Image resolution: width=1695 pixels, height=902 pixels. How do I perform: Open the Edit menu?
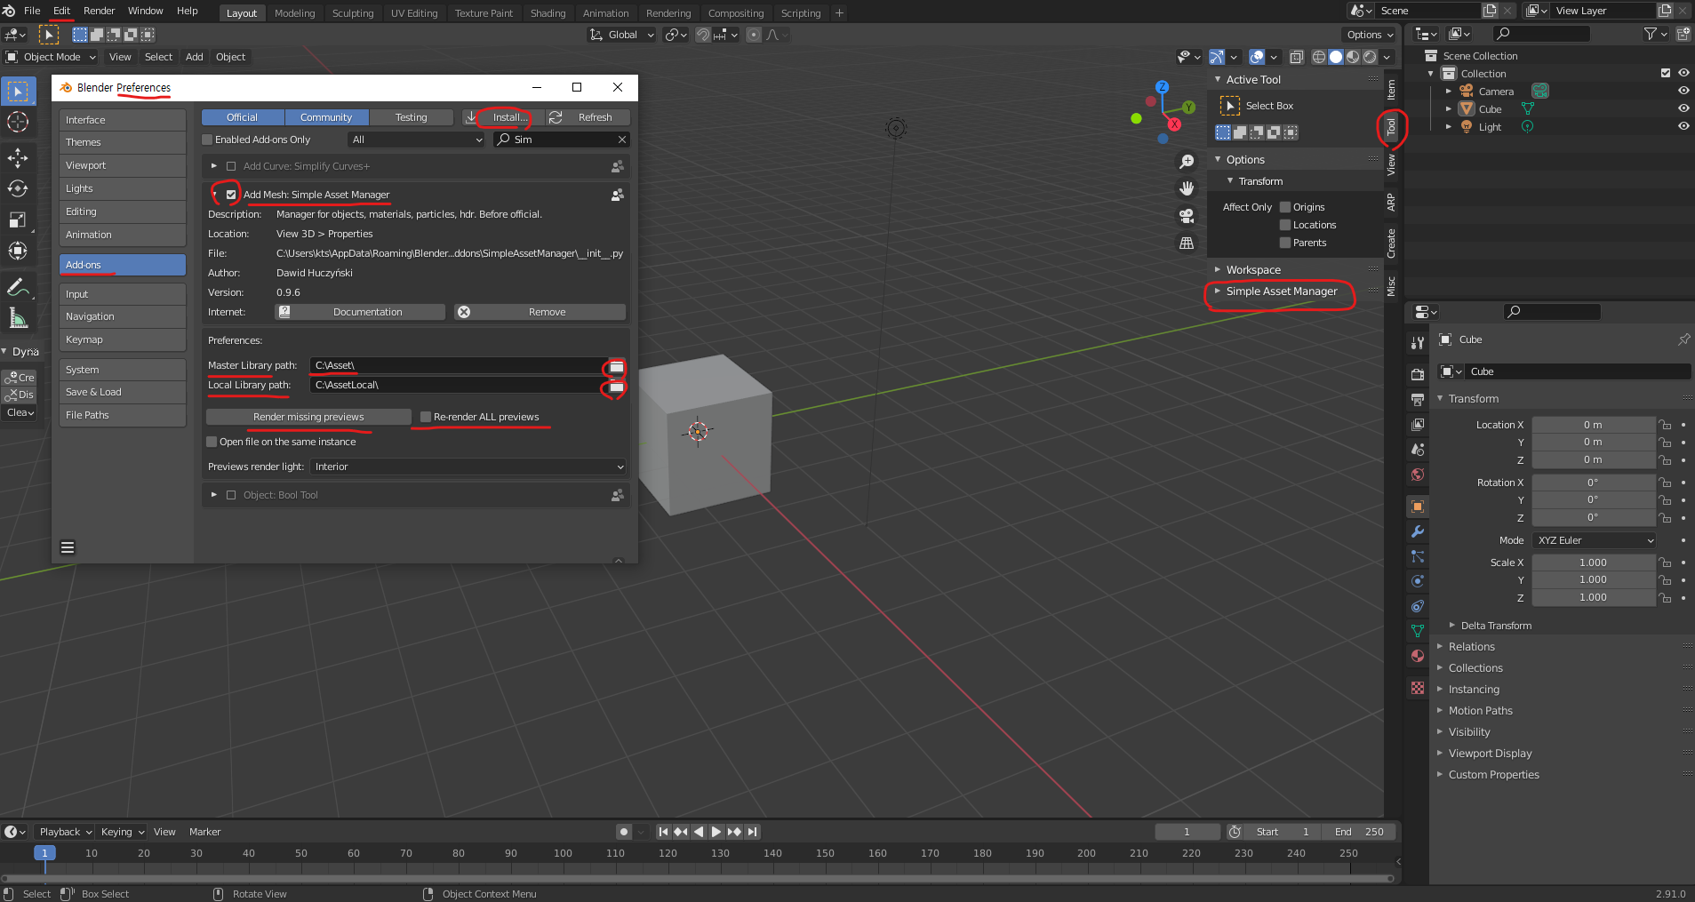click(x=61, y=11)
